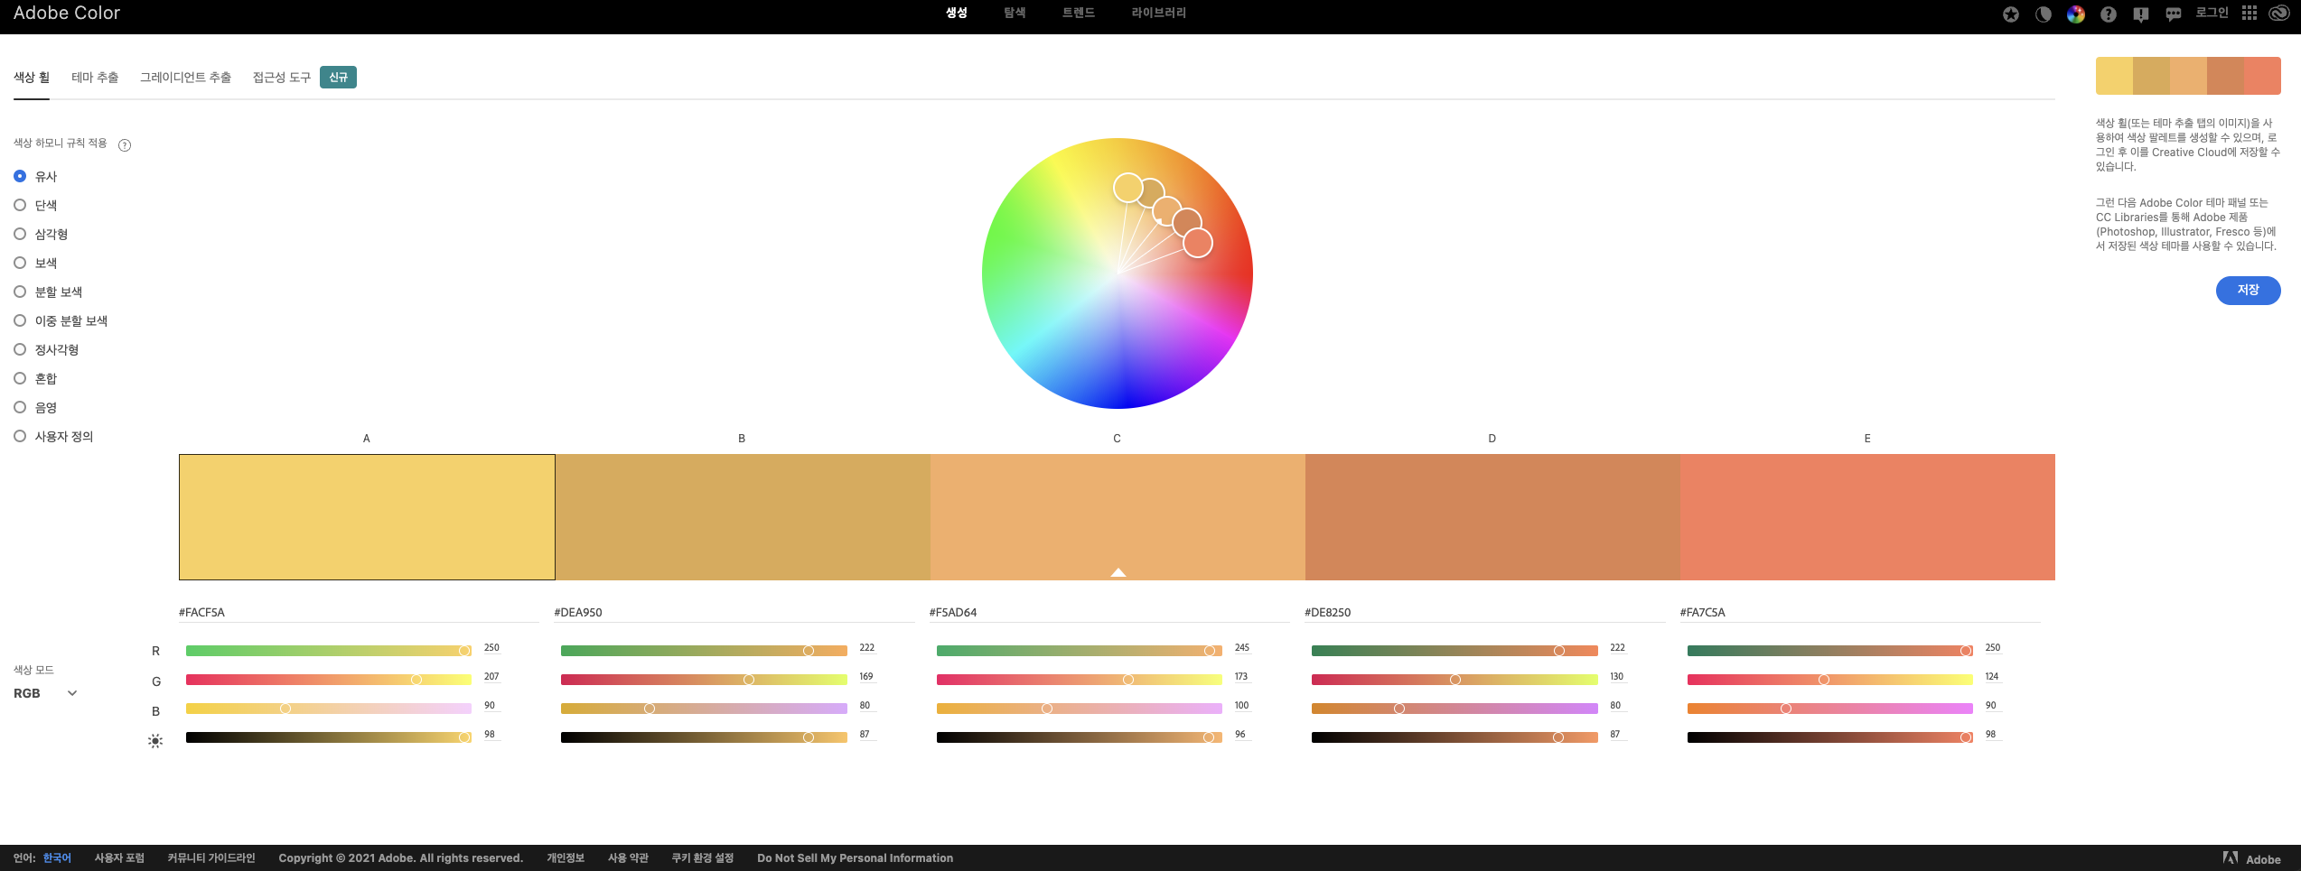Click the coral marker on the color wheel
This screenshot has height=871, width=2301.
pos(1198,243)
